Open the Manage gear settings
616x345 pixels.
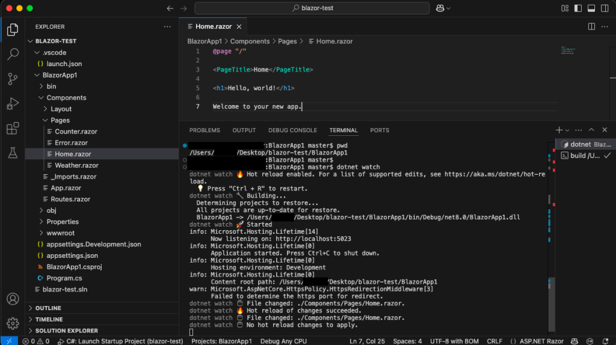[x=13, y=323]
